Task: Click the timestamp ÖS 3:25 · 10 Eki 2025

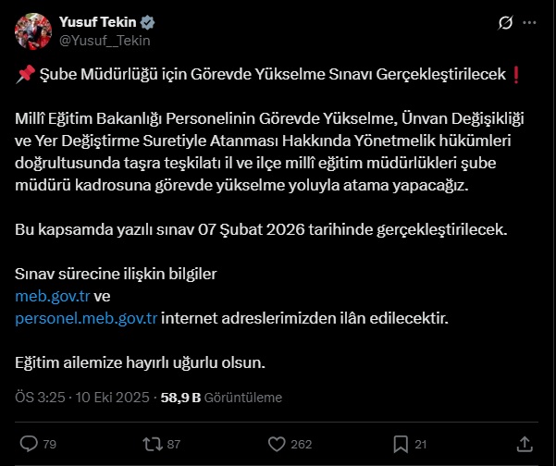Action: click(83, 398)
